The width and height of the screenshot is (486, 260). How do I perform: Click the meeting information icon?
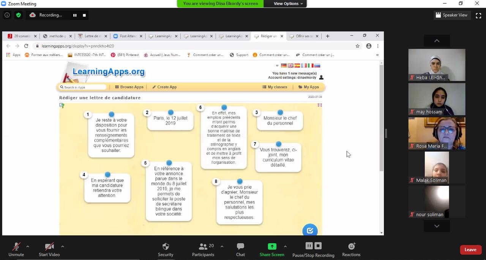pyautogui.click(x=7, y=15)
